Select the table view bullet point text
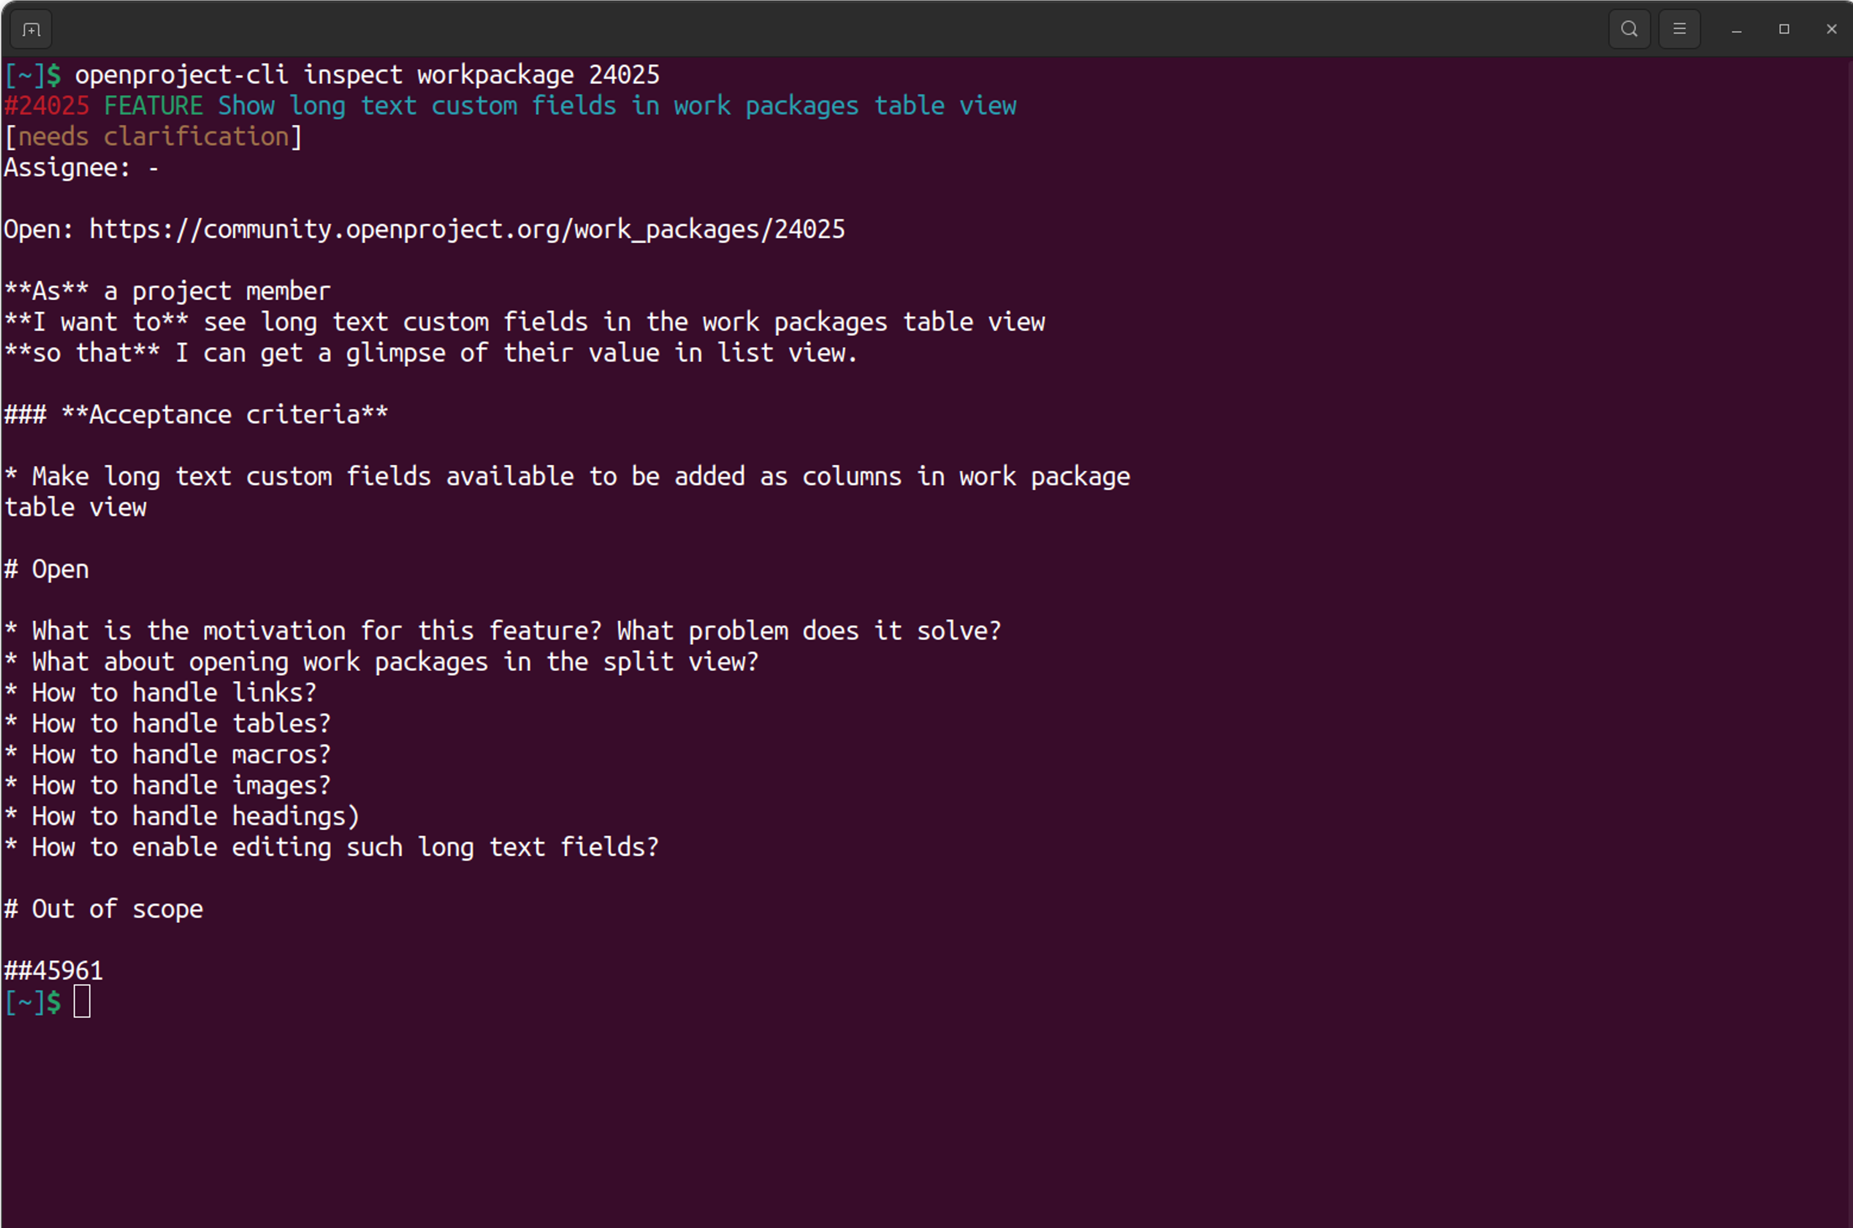 coord(74,507)
